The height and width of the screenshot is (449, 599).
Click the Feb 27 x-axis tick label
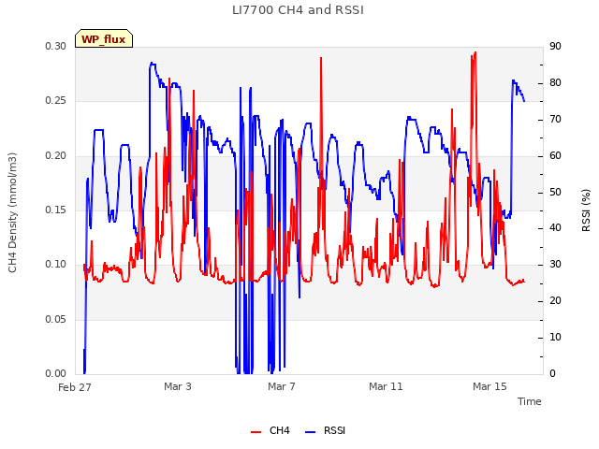[x=75, y=387]
